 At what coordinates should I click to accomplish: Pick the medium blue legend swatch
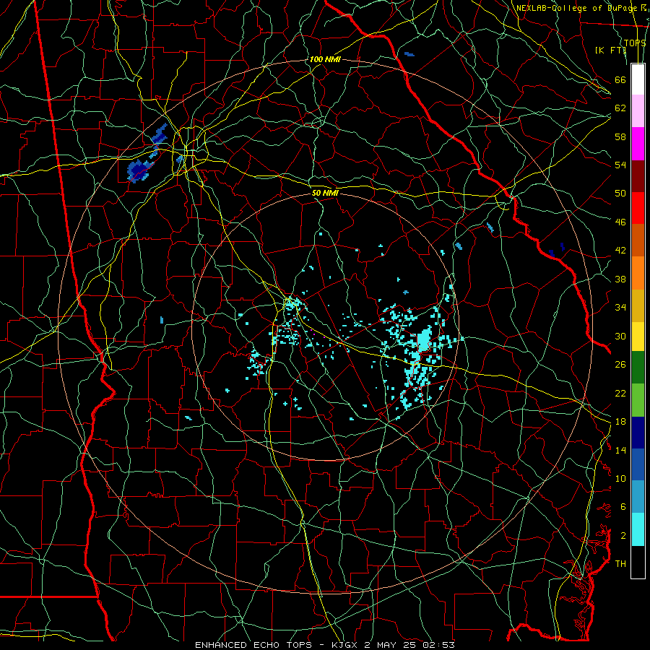click(638, 464)
